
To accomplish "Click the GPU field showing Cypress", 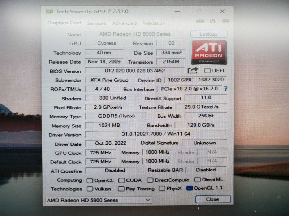I will coord(107,43).
